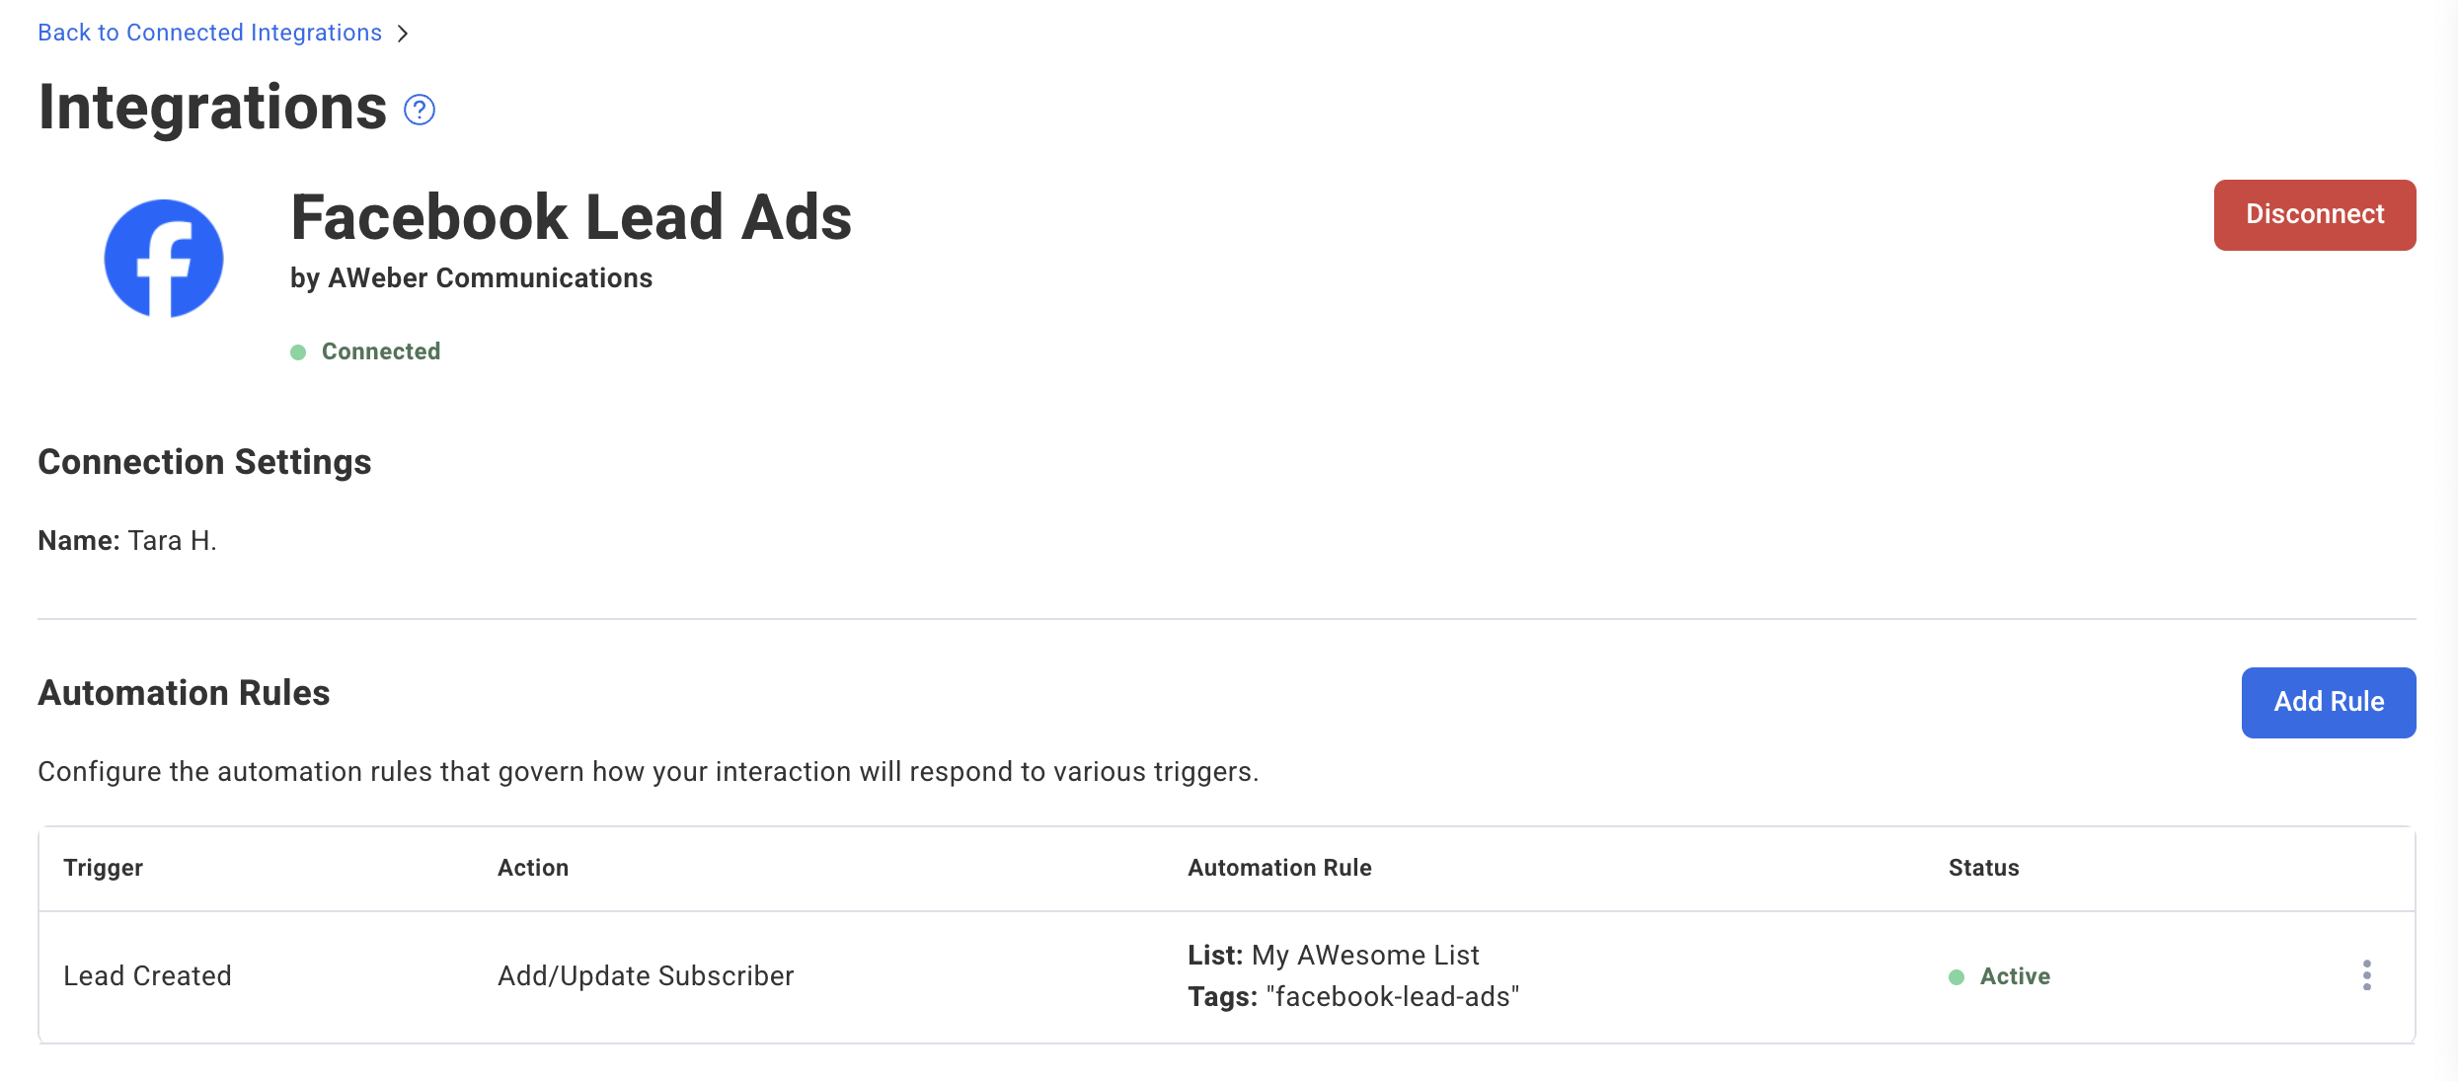Click the Action column header
Image resolution: width=2458 pixels, height=1082 pixels.
pos(533,868)
